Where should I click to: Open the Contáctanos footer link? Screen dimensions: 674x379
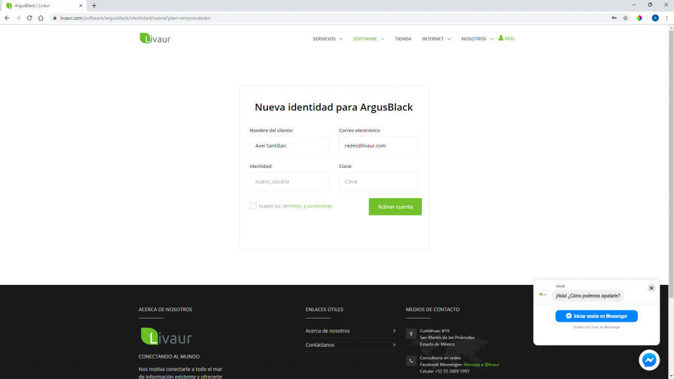click(x=350, y=345)
